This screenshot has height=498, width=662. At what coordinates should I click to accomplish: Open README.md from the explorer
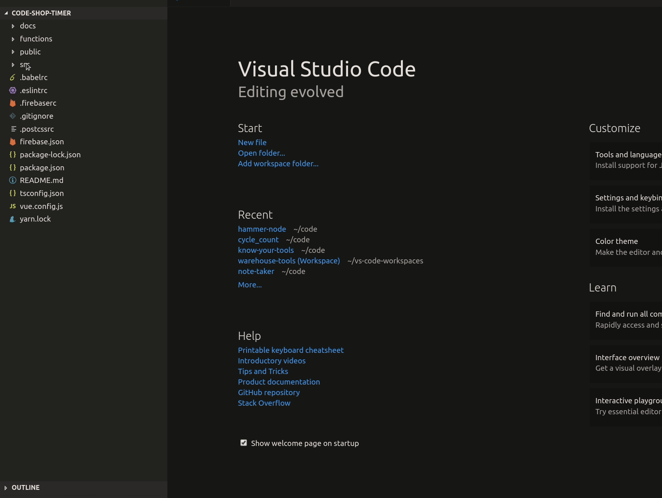tap(41, 180)
